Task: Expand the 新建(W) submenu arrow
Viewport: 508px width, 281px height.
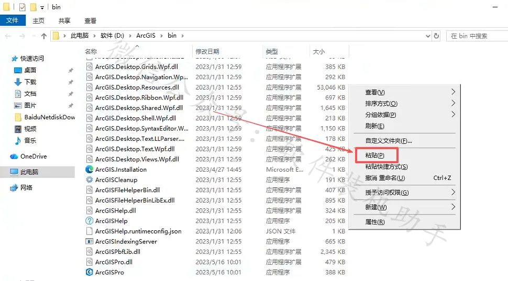Action: pos(453,207)
